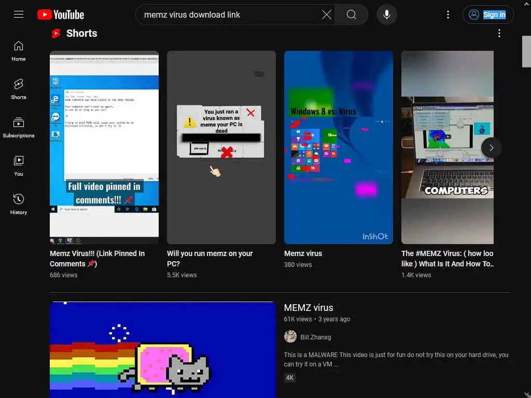This screenshot has width=531, height=398.
Task: Play the 'Full video pinned in comments' short
Action: [104, 147]
